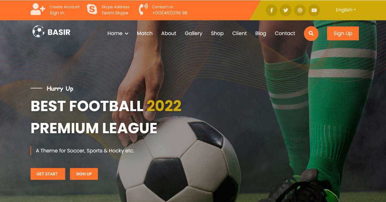
Task: Expand the English language dropdown
Action: pos(346,10)
